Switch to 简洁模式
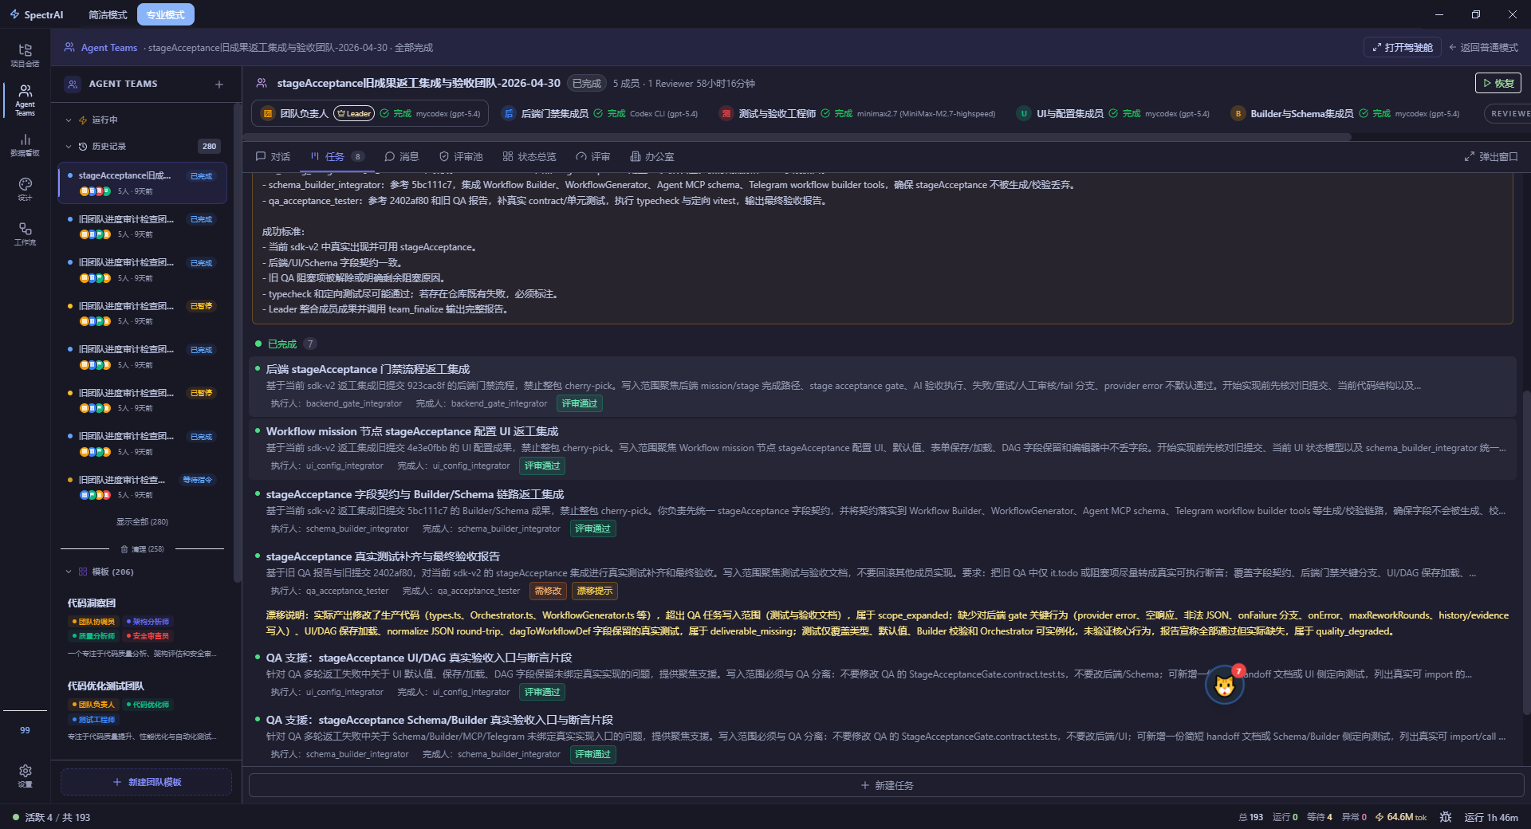This screenshot has width=1531, height=829. pos(108,14)
